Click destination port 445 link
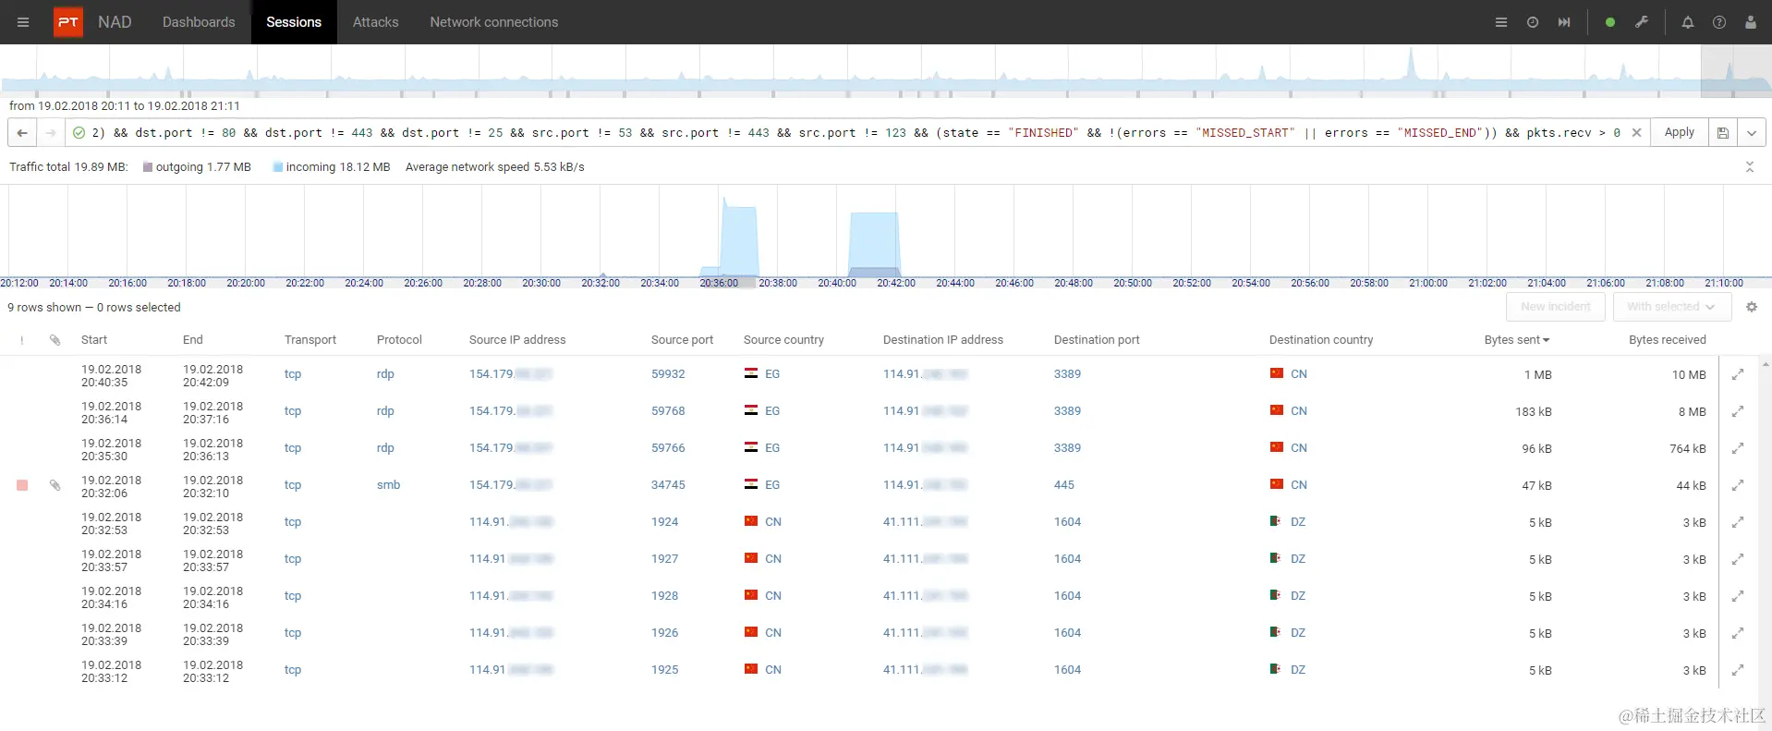 click(x=1064, y=485)
